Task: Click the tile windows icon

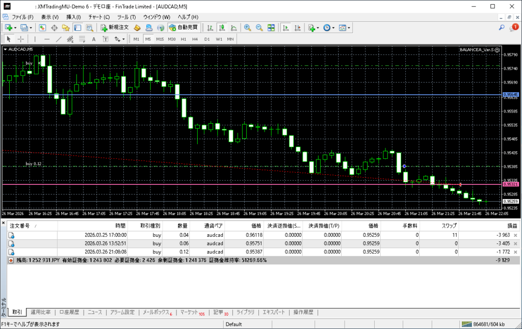Action: coord(271,28)
